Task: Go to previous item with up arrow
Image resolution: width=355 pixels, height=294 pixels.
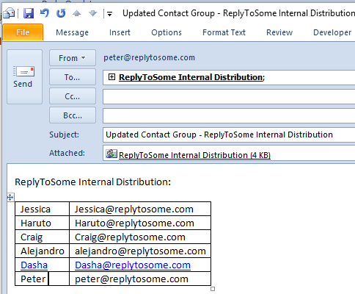Action: [x=77, y=13]
